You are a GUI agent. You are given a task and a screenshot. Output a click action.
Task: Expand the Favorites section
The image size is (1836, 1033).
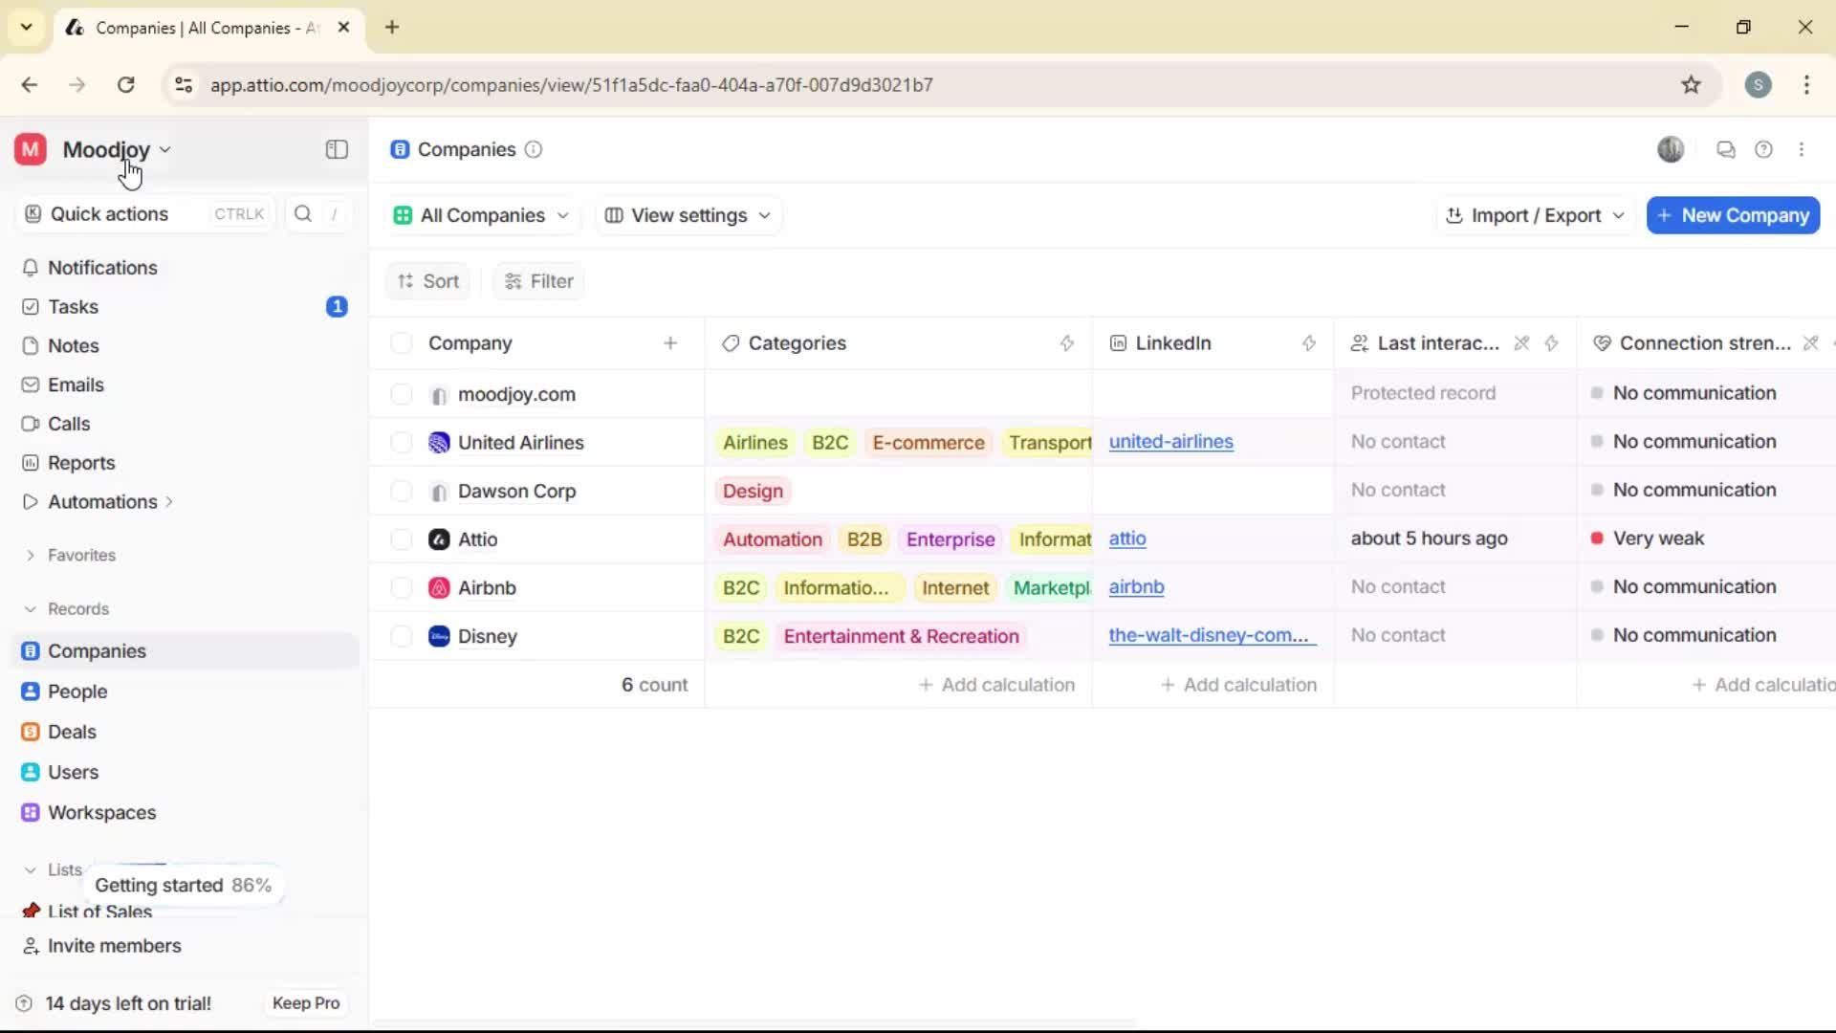click(81, 555)
